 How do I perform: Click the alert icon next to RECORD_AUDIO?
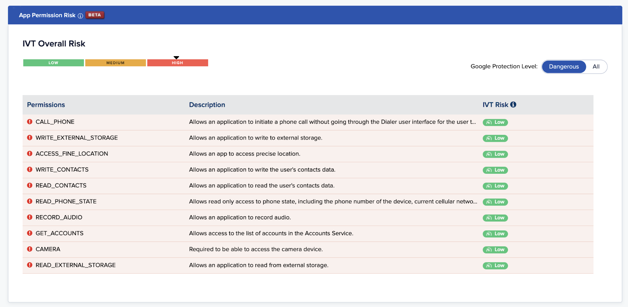point(29,217)
